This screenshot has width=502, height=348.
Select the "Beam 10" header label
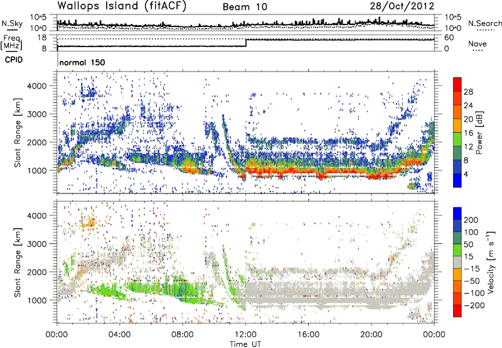(x=245, y=7)
